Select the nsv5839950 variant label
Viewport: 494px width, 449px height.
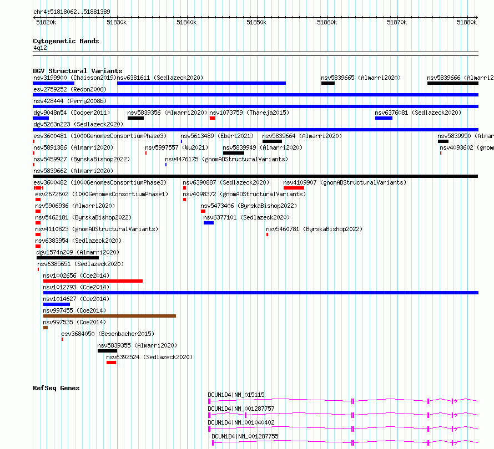coord(465,136)
